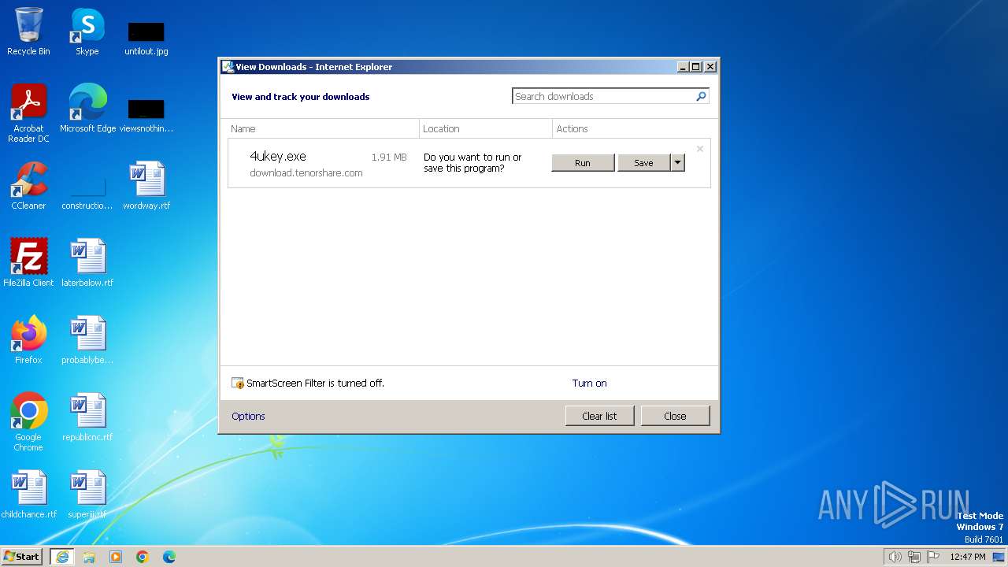Click the Actions column header
The width and height of the screenshot is (1008, 567).
[x=634, y=128]
